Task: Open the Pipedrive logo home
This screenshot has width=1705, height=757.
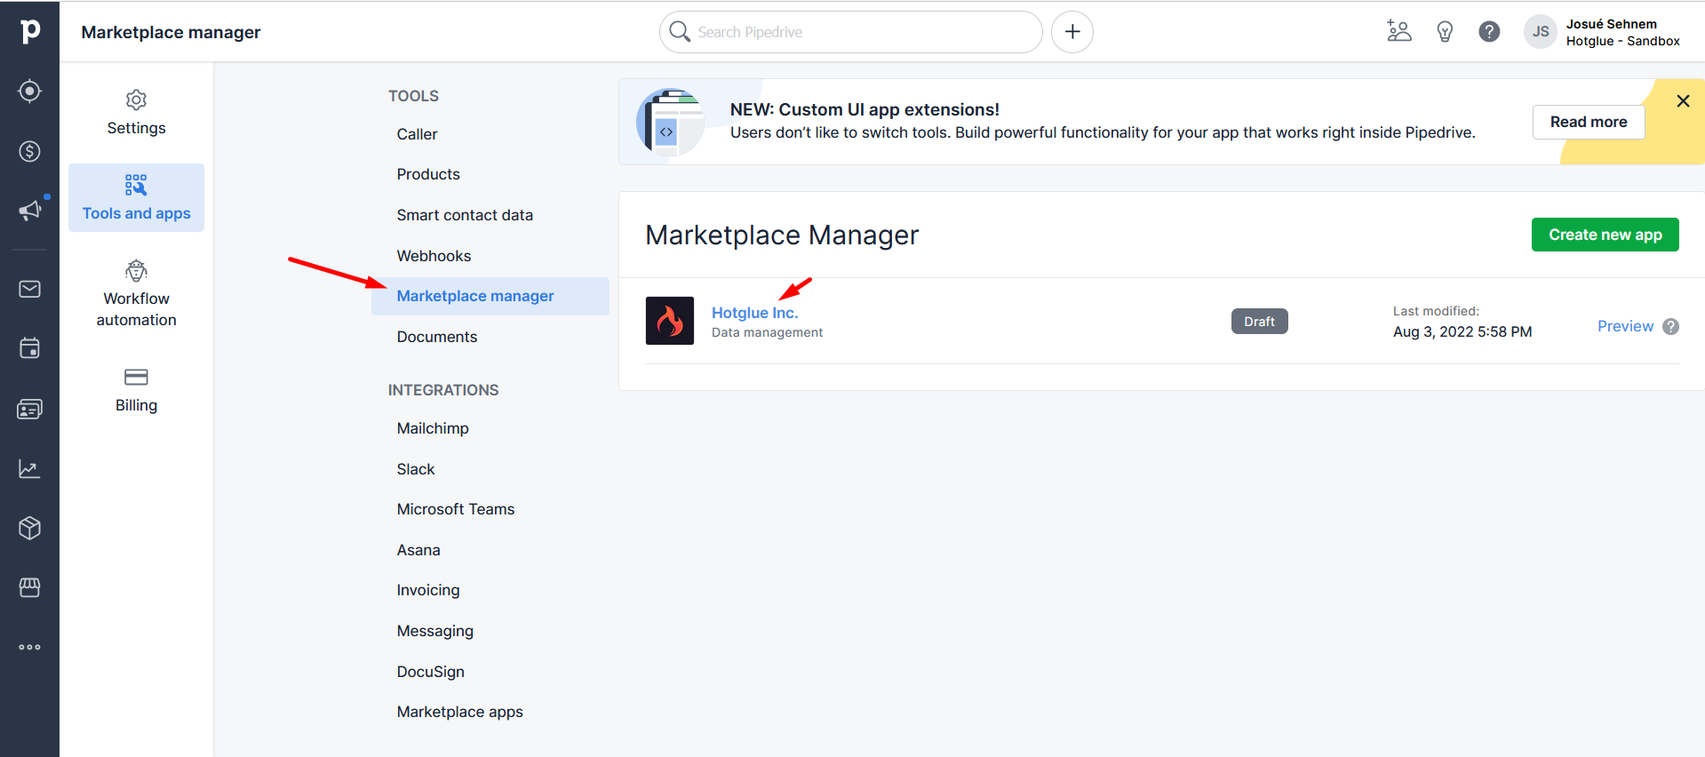Action: pos(30,31)
